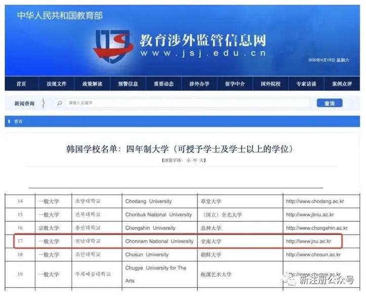Image resolution: width=366 pixels, height=296 pixels.
Task: Set browsing font size to 小
Action: click(189, 160)
